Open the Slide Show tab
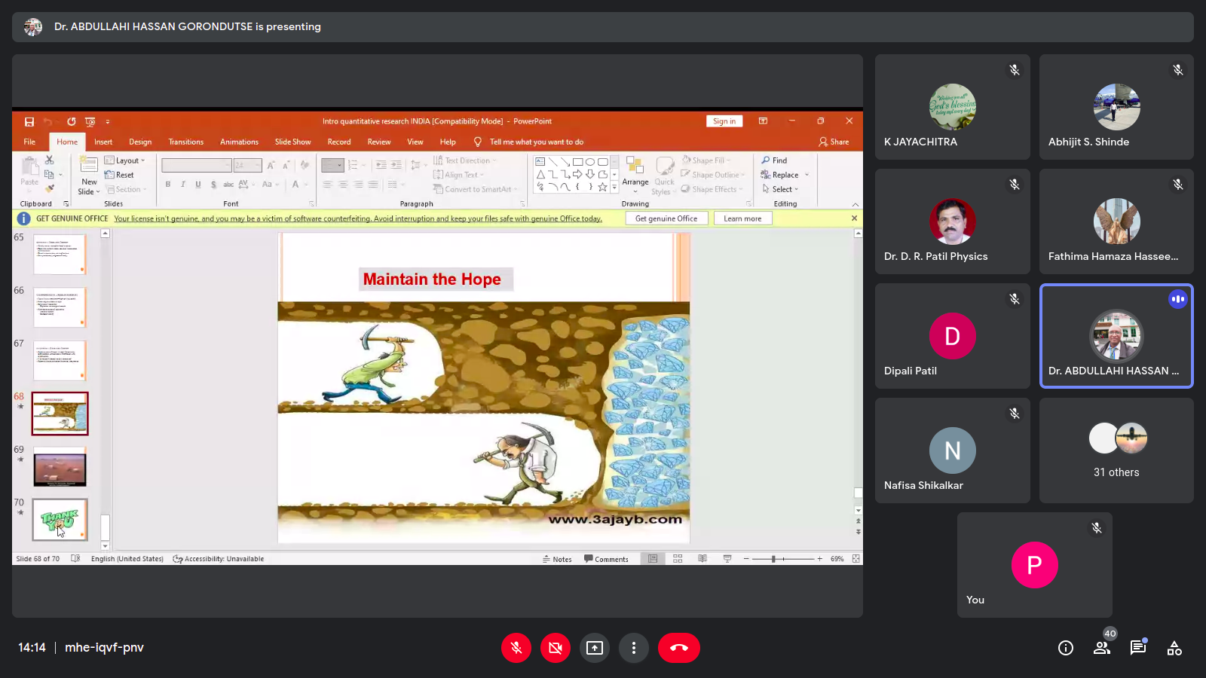 click(x=292, y=142)
